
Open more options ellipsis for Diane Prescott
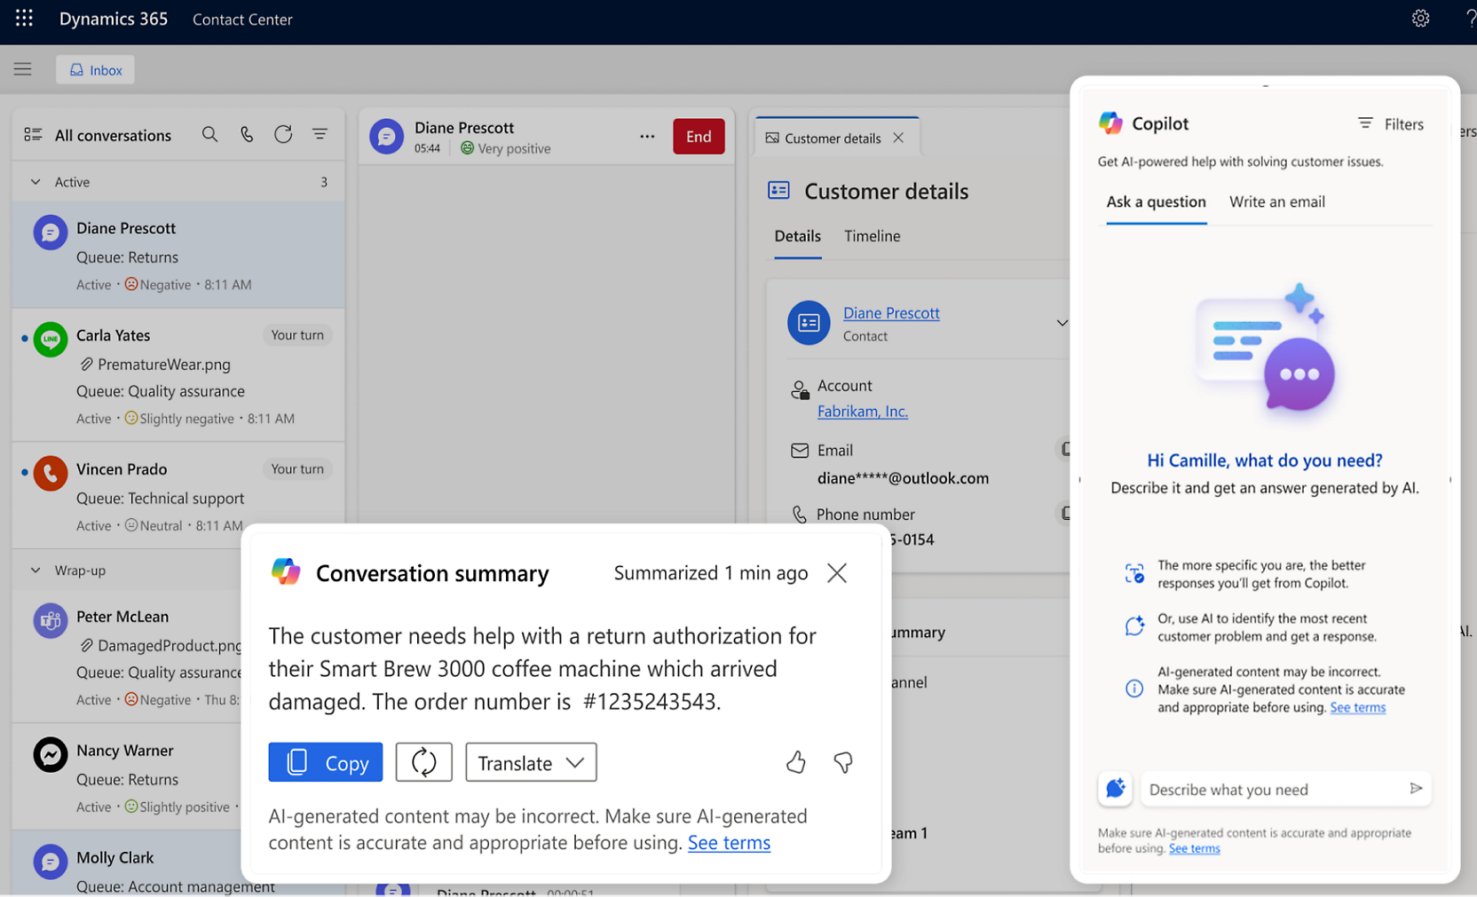[647, 137]
